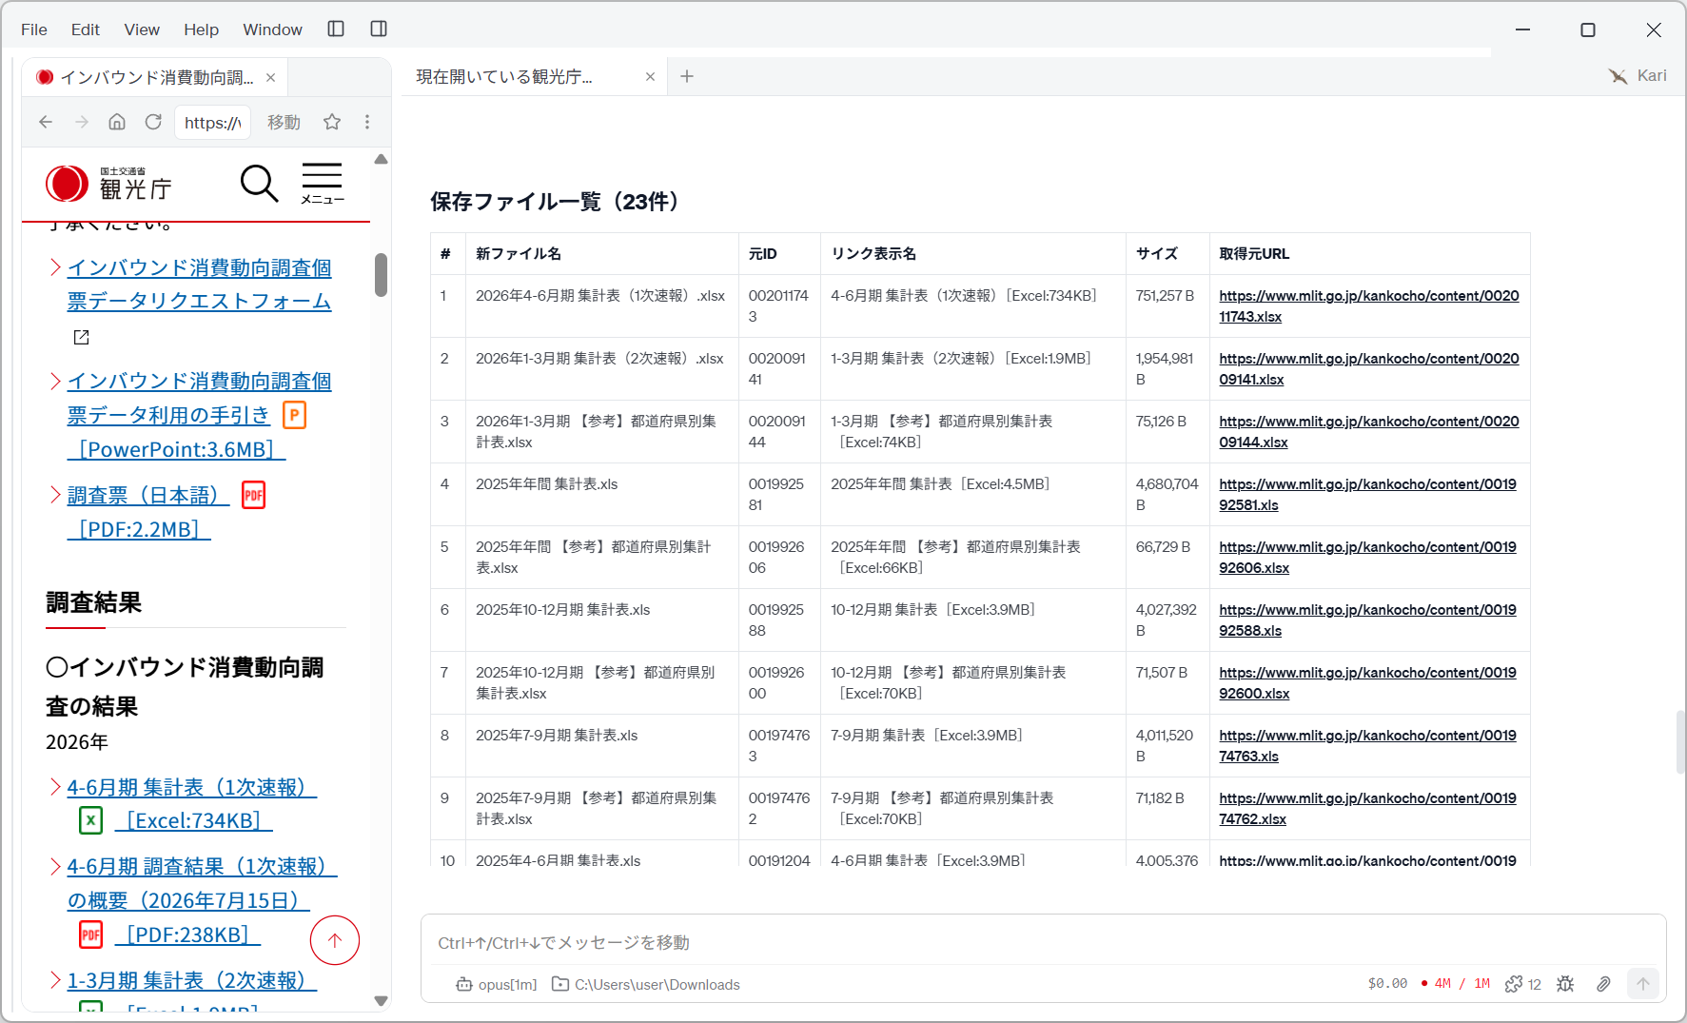The image size is (1687, 1023).
Task: Click the PDF icon next to 調査票（日本語）
Action: pos(253,495)
